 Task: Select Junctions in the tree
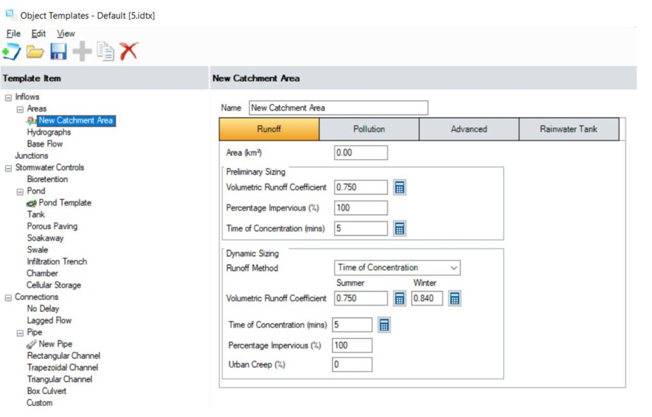(32, 156)
